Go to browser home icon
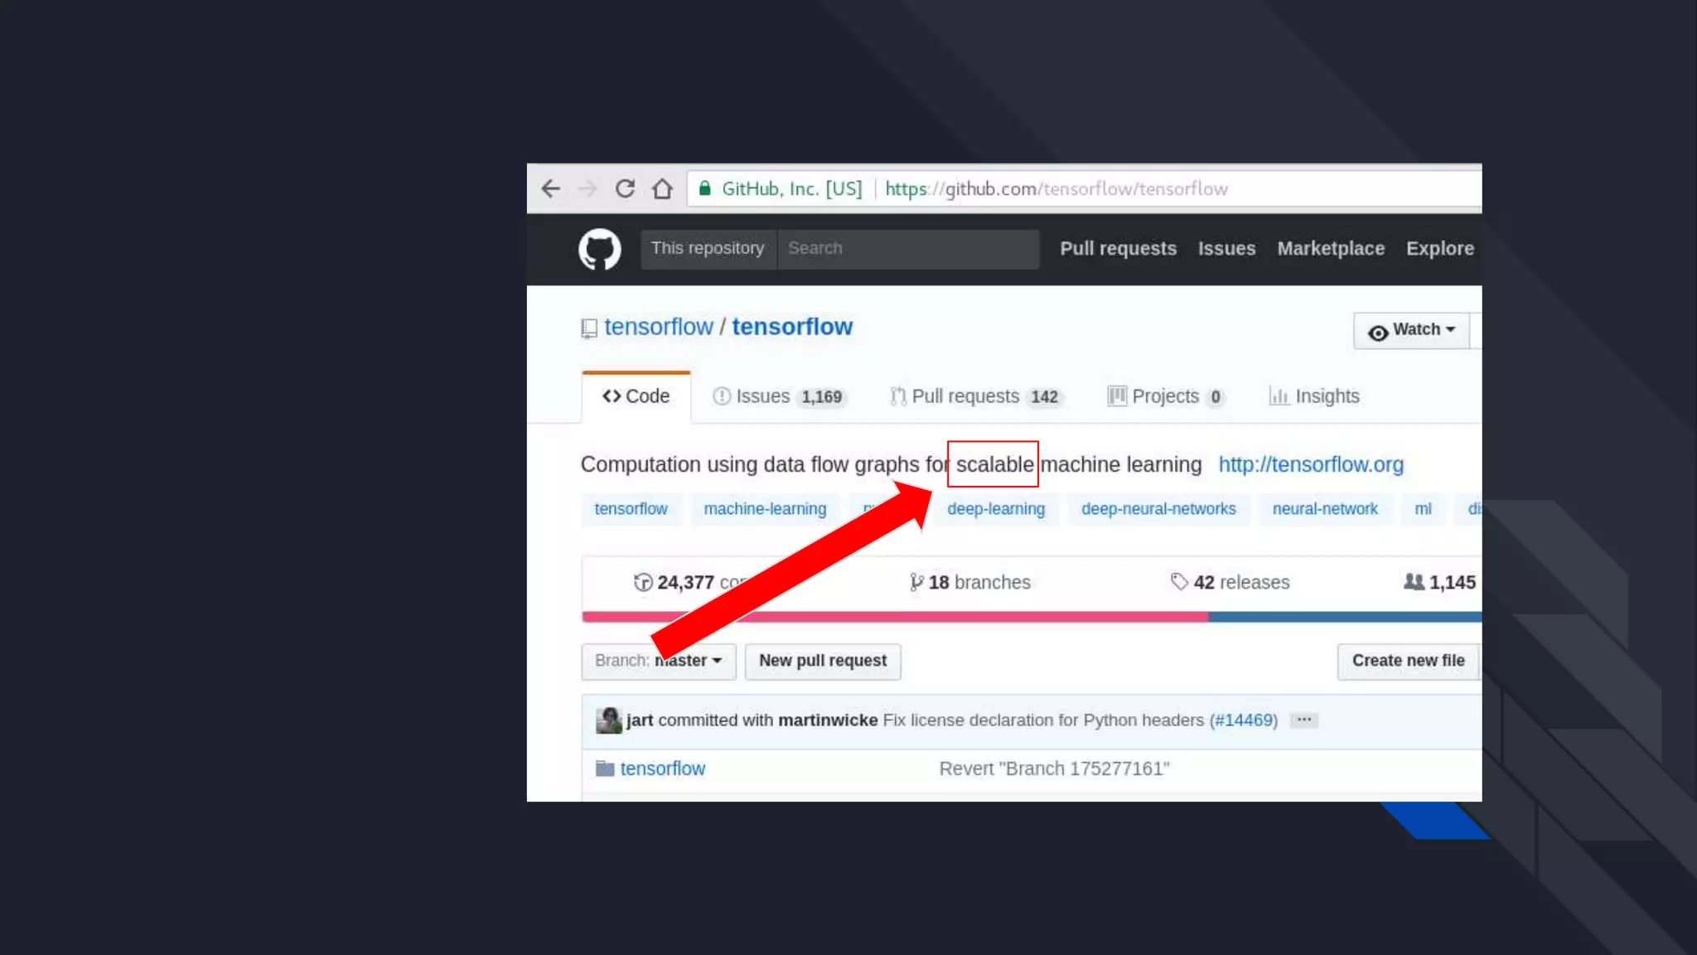Screen dimensions: 1697x955 click(662, 189)
